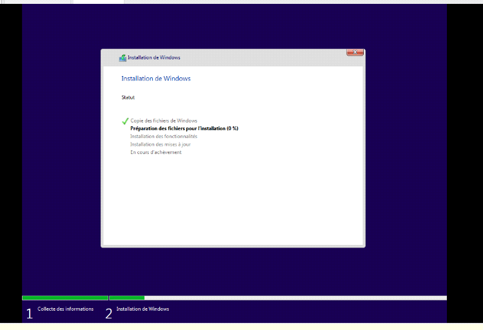
Task: Close the Installation de Windows dialog
Action: tap(354, 52)
